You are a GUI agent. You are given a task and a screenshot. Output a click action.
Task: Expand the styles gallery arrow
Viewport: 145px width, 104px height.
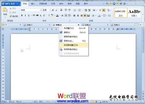click(143, 14)
